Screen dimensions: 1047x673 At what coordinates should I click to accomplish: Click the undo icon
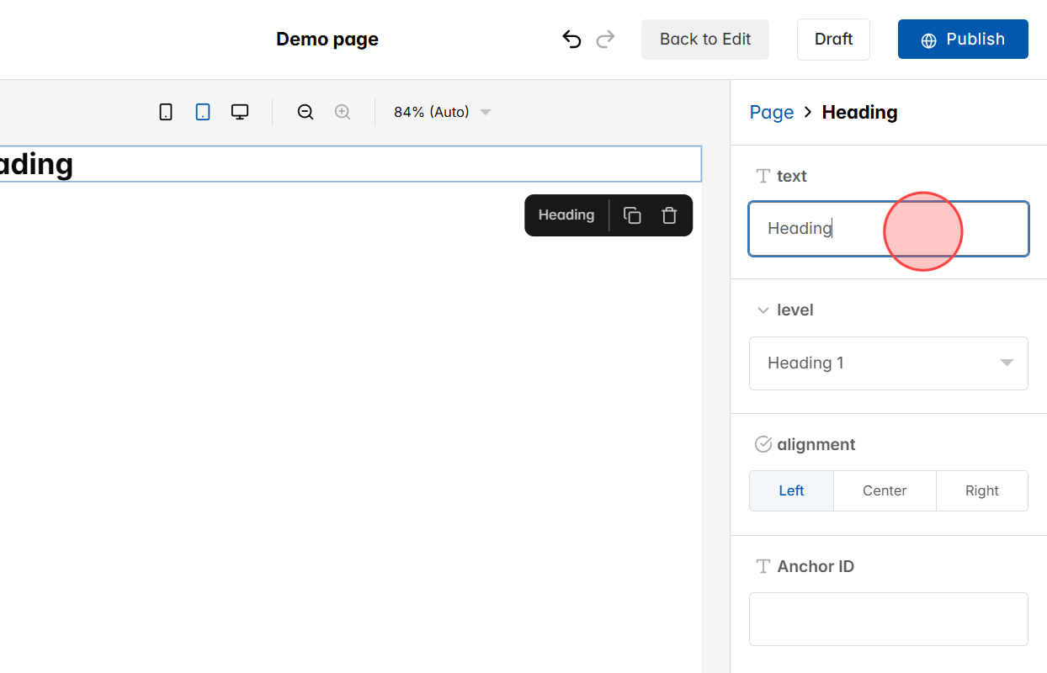[x=571, y=39]
